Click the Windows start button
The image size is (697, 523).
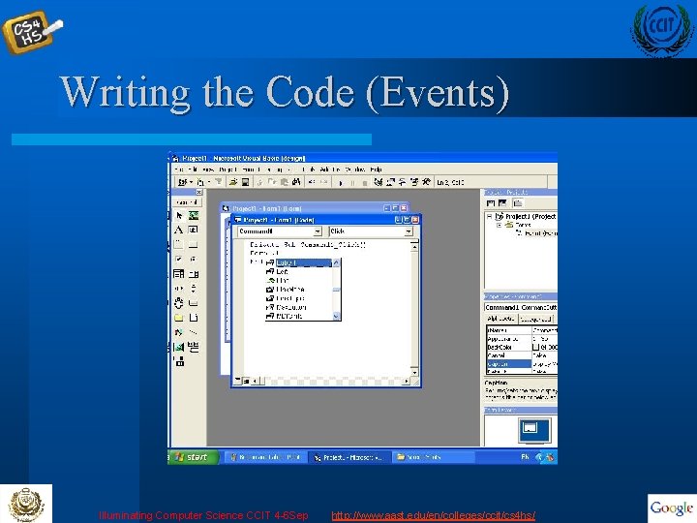pyautogui.click(x=194, y=457)
